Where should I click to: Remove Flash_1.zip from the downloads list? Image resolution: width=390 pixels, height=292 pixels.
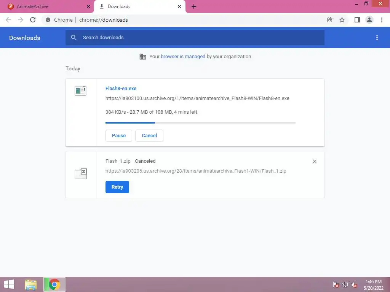tap(314, 161)
